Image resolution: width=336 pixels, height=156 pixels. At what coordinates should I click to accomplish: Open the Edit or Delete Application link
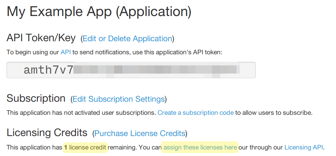coord(127,39)
